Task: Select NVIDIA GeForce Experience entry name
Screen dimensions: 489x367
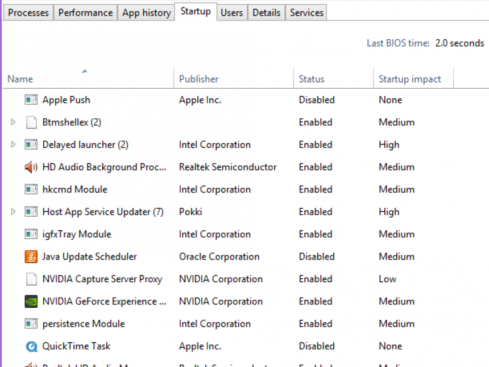Action: tap(104, 302)
